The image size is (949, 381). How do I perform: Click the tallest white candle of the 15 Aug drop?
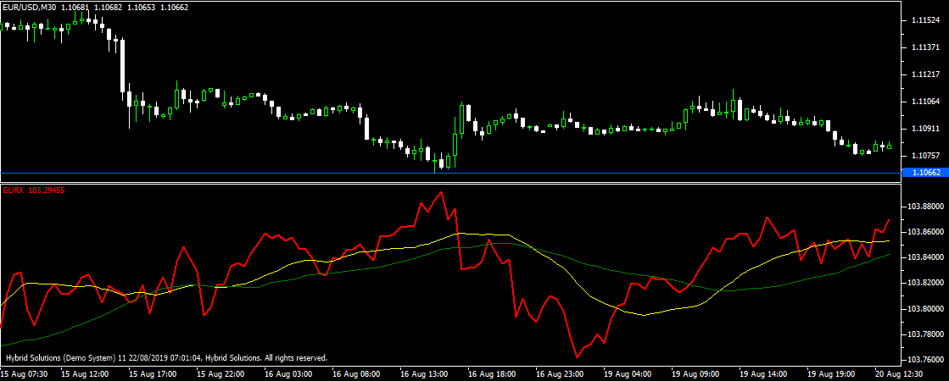(x=122, y=65)
